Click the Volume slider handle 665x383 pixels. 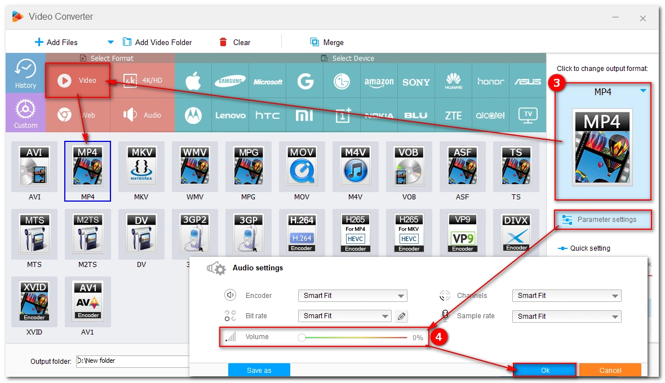(x=302, y=338)
